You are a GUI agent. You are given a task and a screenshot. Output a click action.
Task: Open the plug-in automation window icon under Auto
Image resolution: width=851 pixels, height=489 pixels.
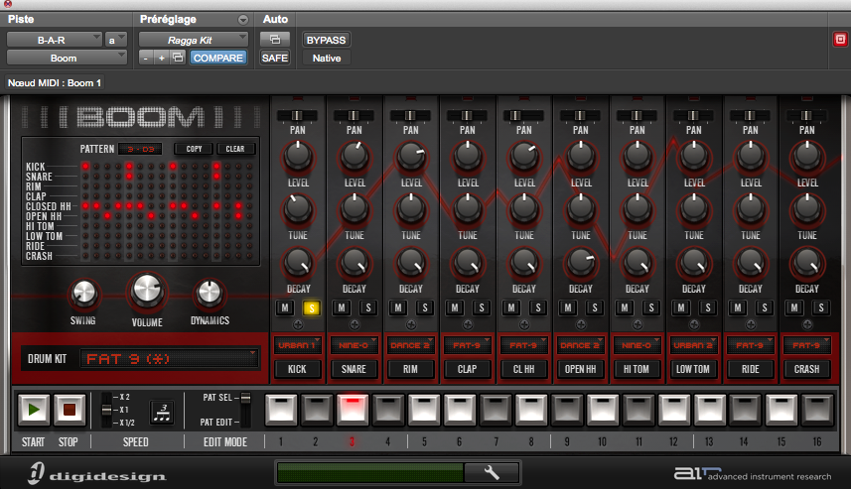[275, 40]
